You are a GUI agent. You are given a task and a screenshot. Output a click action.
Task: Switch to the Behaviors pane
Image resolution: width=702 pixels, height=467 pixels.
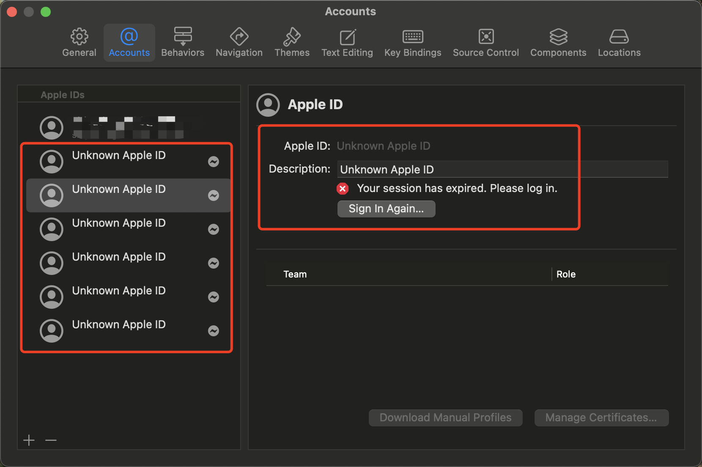(x=183, y=43)
